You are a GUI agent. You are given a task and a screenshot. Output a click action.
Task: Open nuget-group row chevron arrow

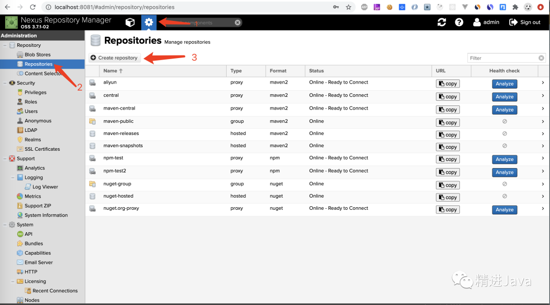coord(543,184)
